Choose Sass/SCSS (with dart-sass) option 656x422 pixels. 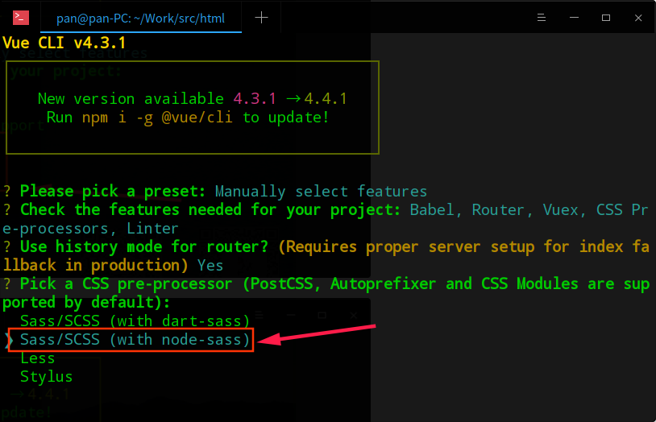point(135,321)
